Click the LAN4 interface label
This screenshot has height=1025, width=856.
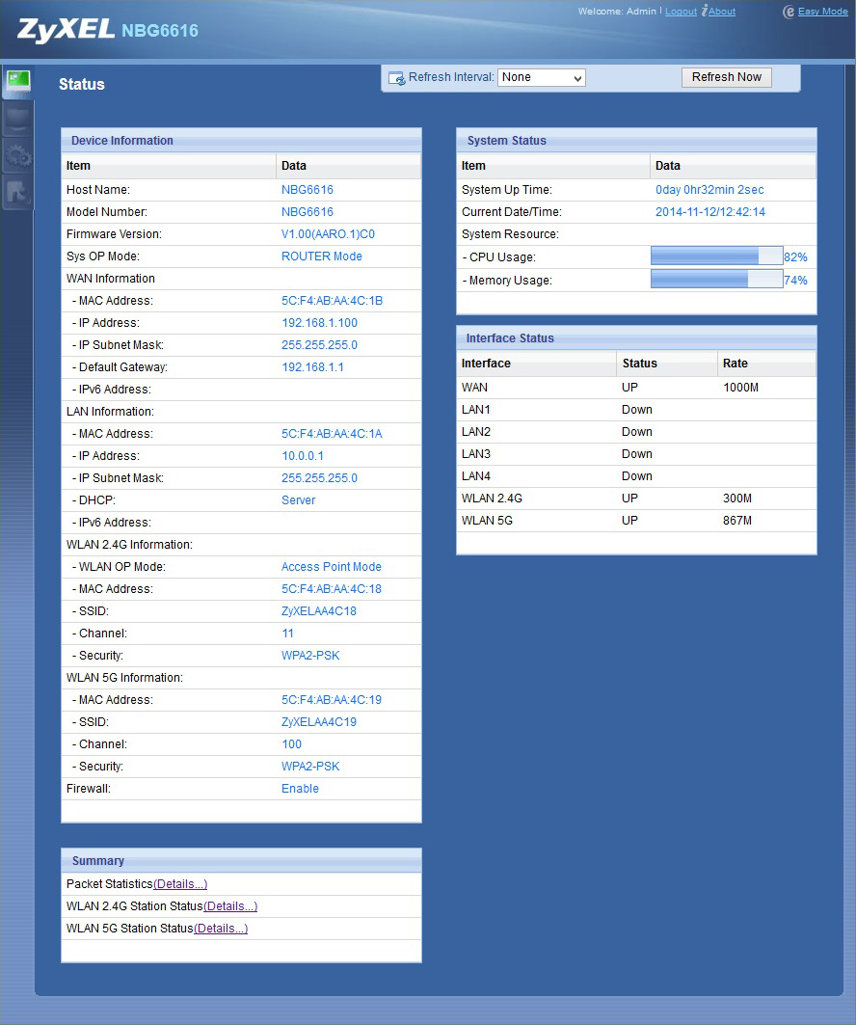click(x=475, y=476)
